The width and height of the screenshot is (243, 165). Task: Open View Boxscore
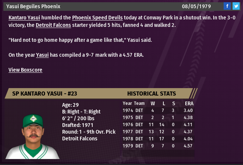point(25,70)
